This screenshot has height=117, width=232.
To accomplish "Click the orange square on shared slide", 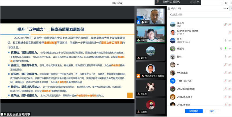I will 130,95.
